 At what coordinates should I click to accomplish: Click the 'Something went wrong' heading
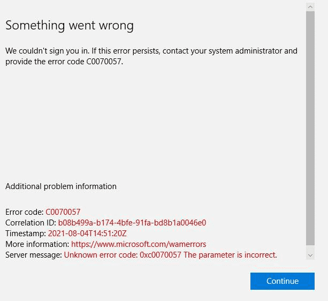(x=70, y=25)
